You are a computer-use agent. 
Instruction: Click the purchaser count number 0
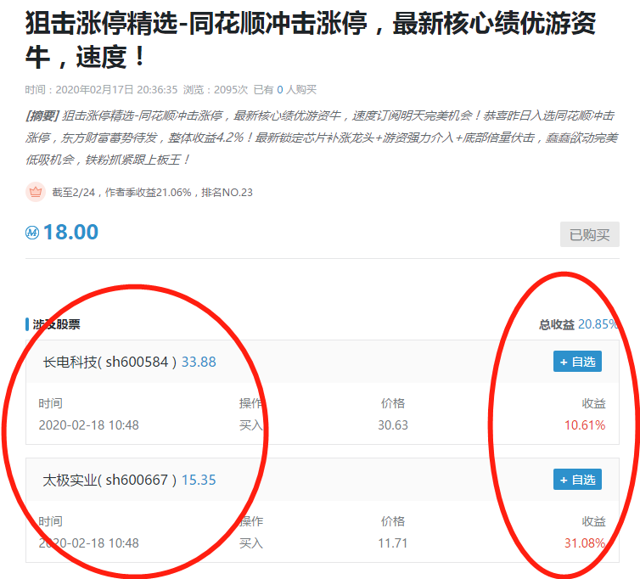tap(280, 89)
